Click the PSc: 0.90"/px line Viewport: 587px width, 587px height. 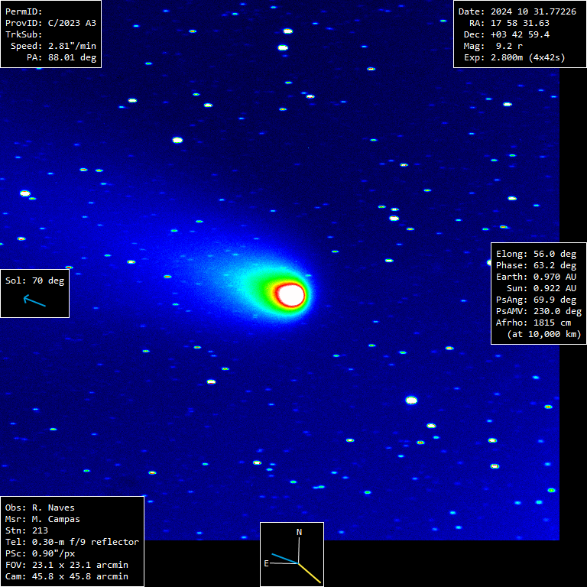[40, 553]
